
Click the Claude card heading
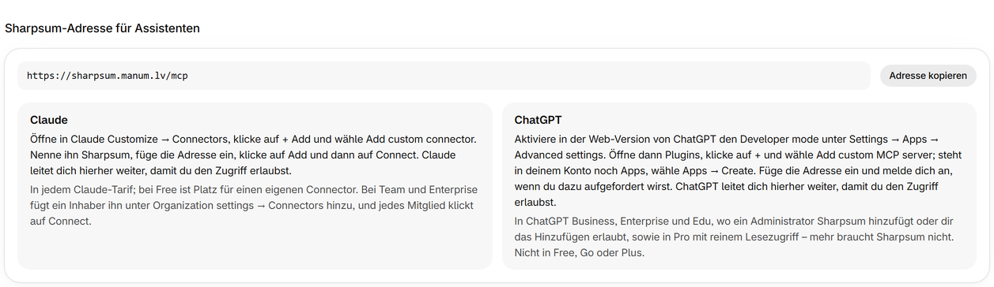click(49, 120)
